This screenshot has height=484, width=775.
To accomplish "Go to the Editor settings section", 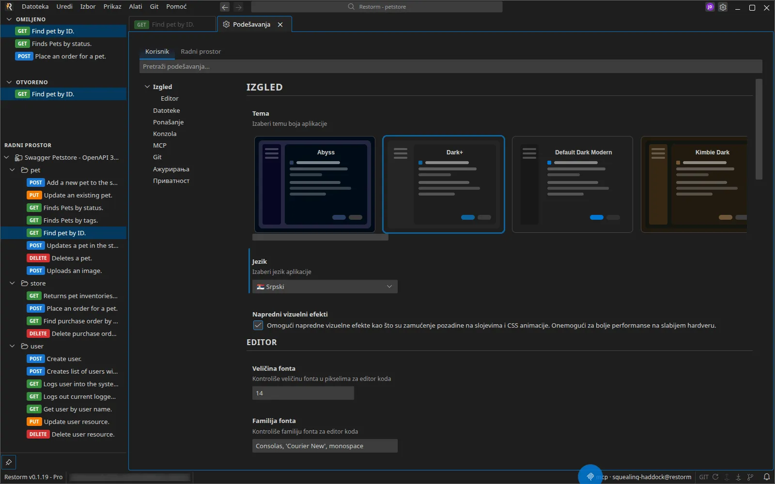I will tap(170, 98).
